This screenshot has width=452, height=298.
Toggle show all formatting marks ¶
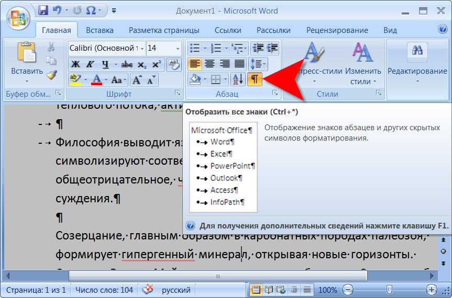pos(255,79)
